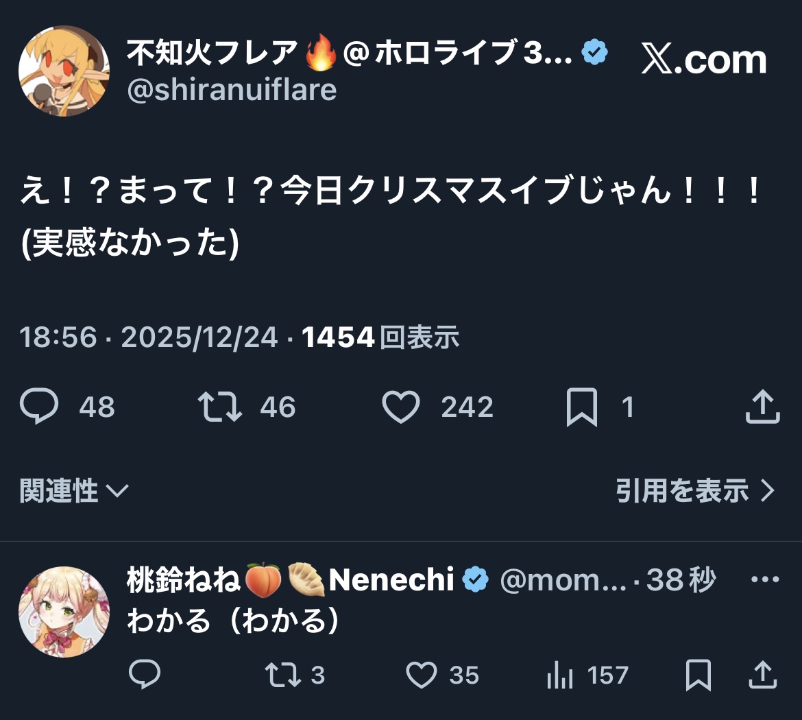Open more options on Nenechi's reply
802x720 pixels.
pyautogui.click(x=765, y=579)
